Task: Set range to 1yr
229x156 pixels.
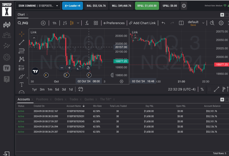Action: click(x=34, y=89)
